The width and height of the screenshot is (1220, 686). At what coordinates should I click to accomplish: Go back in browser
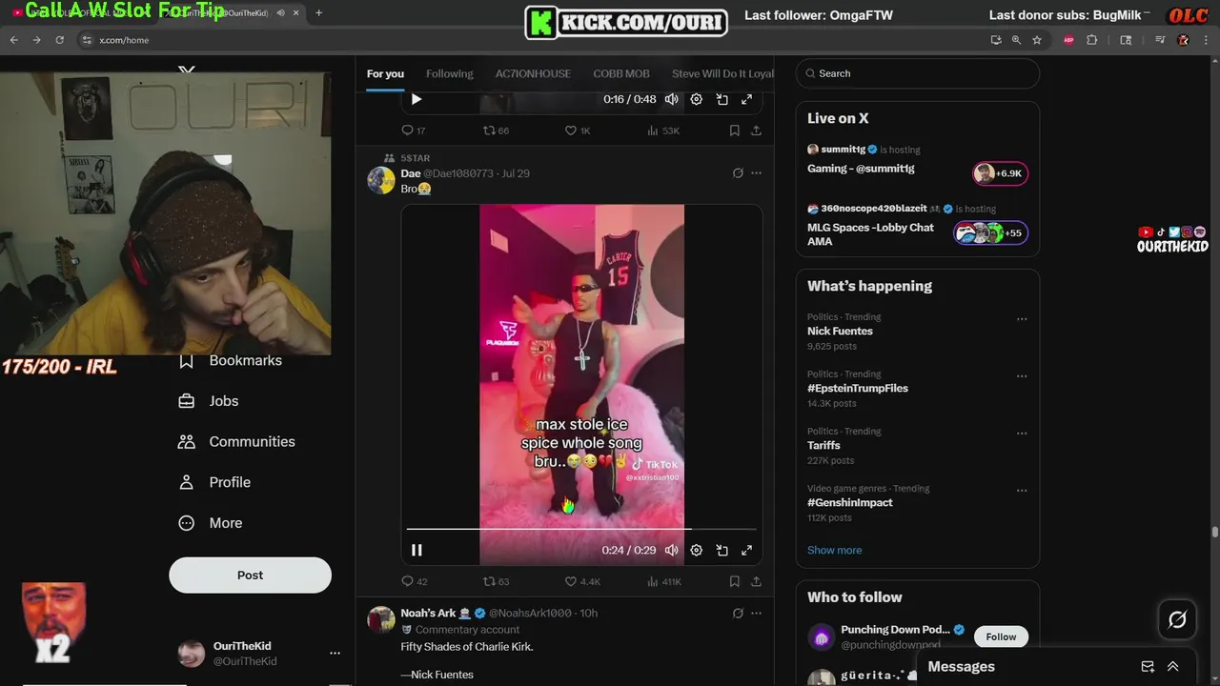13,40
